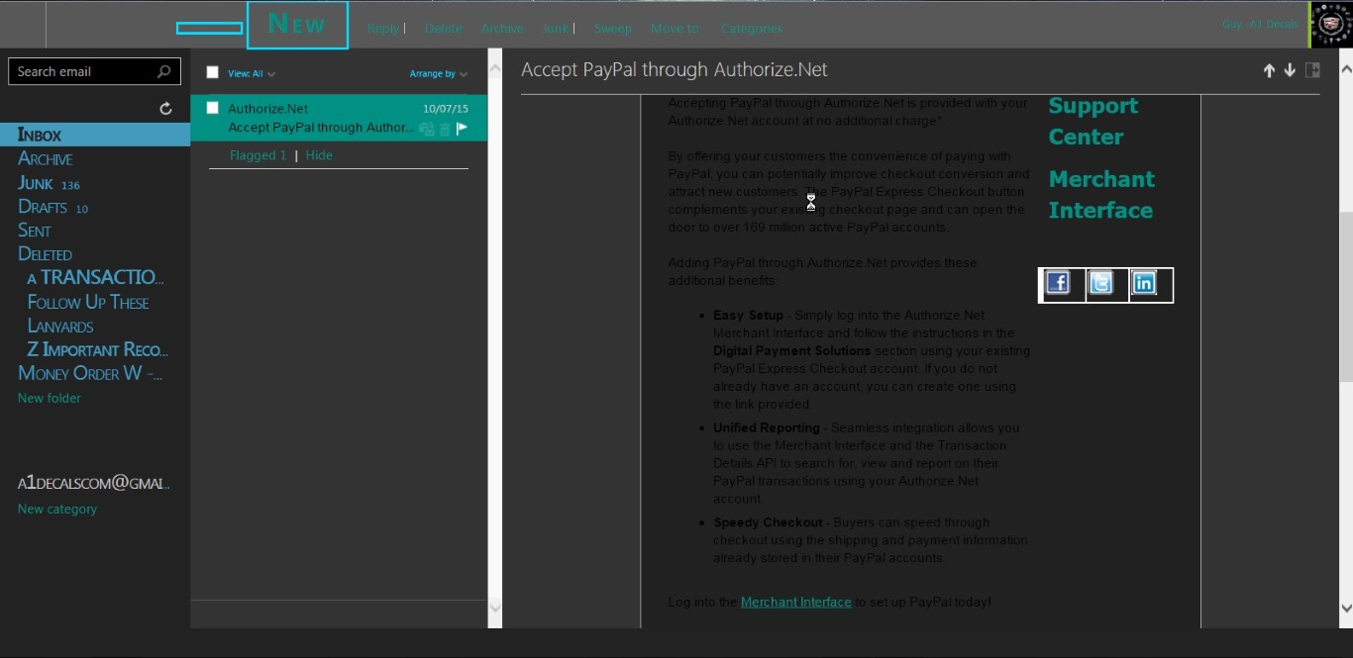Click the reading pane scrollbar up arrow
Image resolution: width=1353 pixels, height=658 pixels.
1345,69
